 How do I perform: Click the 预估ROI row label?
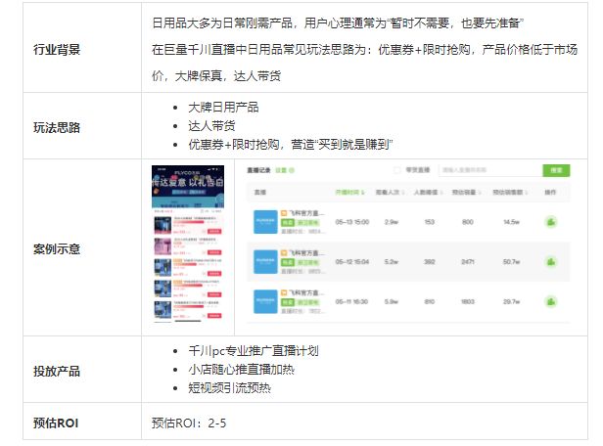56,423
